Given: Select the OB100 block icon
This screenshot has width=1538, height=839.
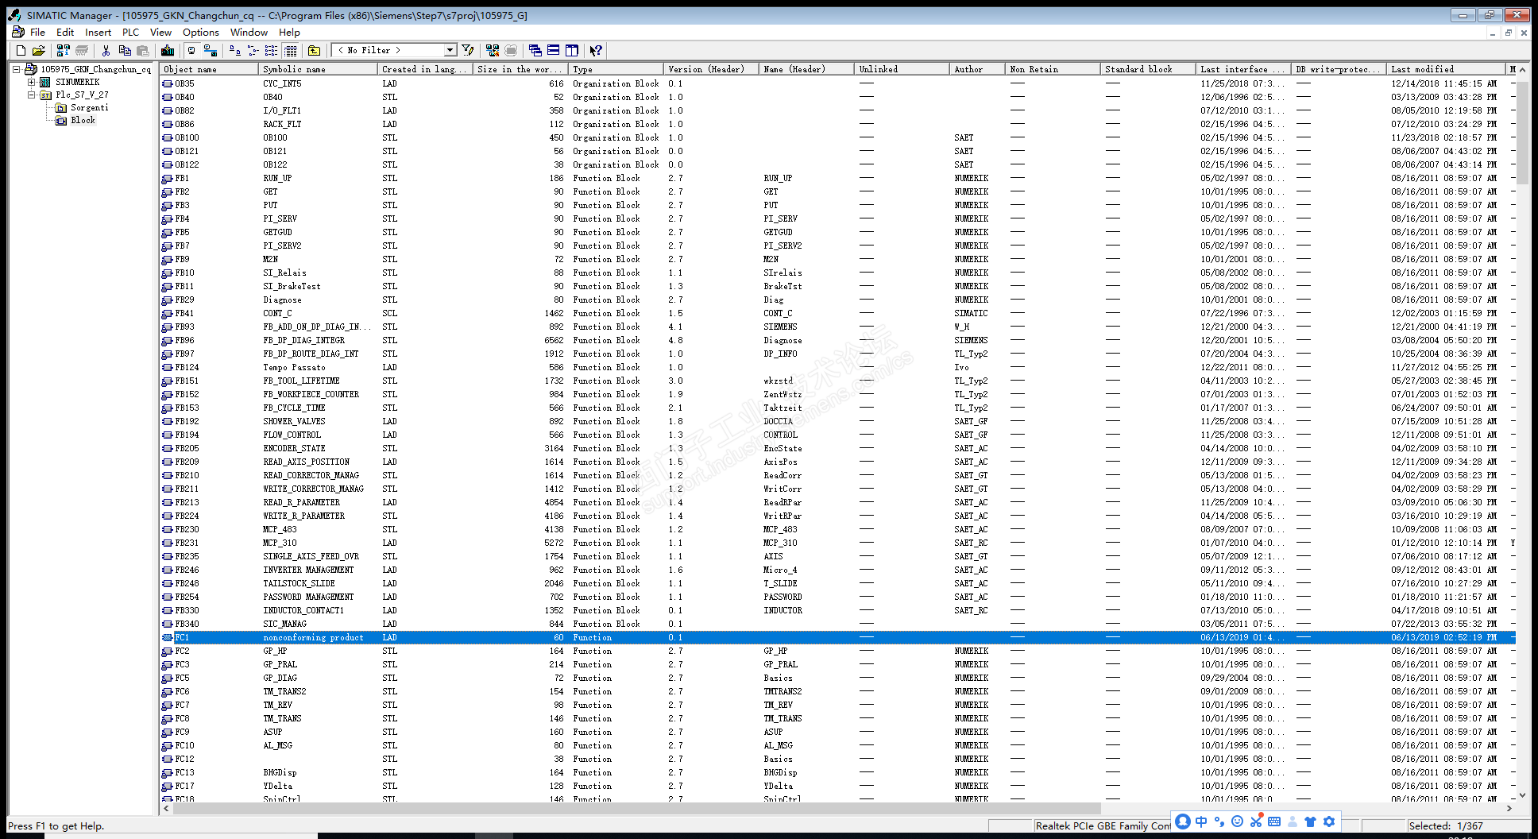Looking at the screenshot, I should click(168, 137).
